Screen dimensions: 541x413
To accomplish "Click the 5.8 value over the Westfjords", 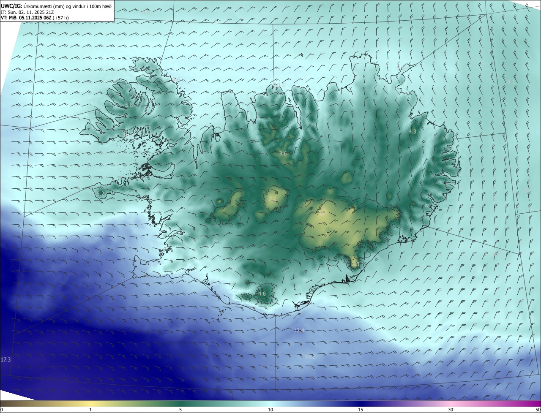I will pyautogui.click(x=129, y=105).
